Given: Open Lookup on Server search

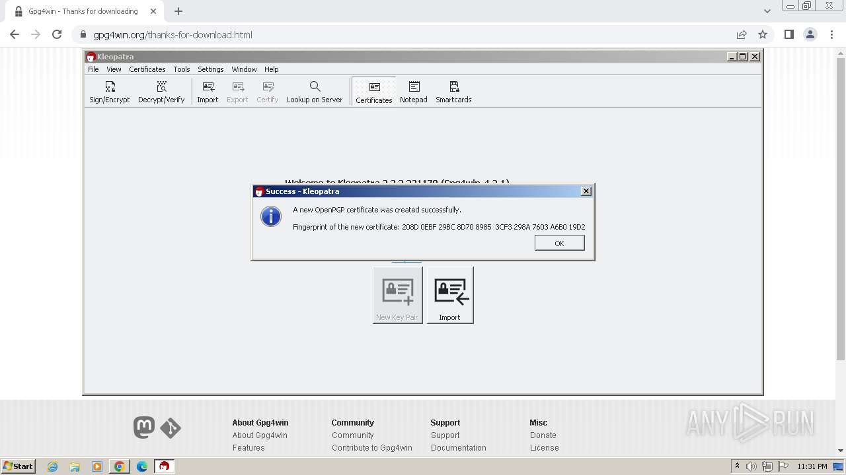Looking at the screenshot, I should [x=315, y=92].
